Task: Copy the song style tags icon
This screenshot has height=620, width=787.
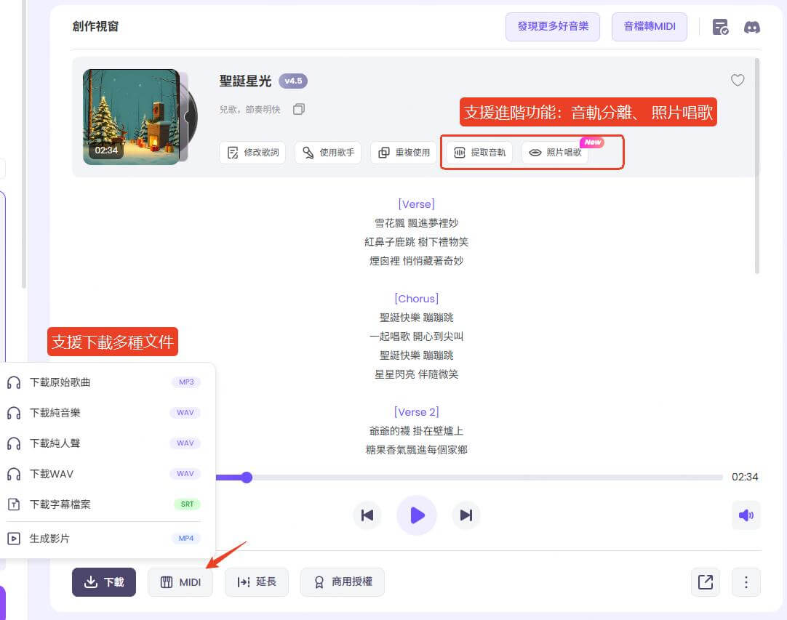Action: click(x=298, y=109)
